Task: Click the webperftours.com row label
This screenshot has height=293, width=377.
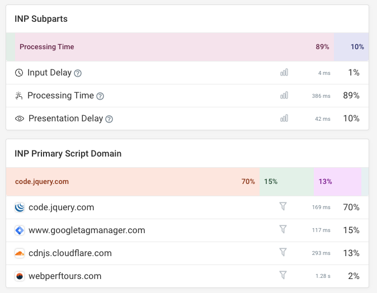Action: click(65, 276)
